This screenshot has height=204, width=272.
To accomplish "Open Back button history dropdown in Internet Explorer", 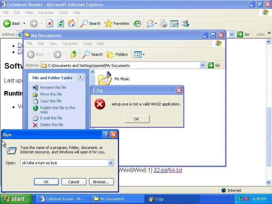I will (24, 23).
